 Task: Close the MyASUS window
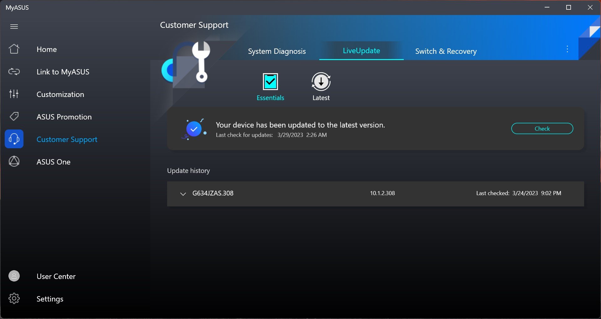pyautogui.click(x=590, y=8)
